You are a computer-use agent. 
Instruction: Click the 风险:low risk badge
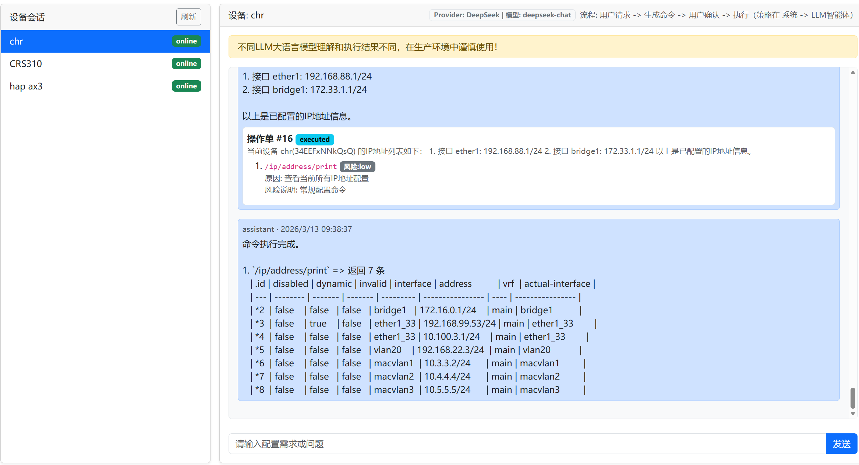click(357, 167)
